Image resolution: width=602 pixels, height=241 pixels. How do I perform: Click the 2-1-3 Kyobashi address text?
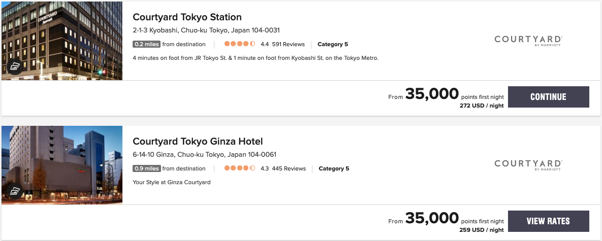(206, 30)
